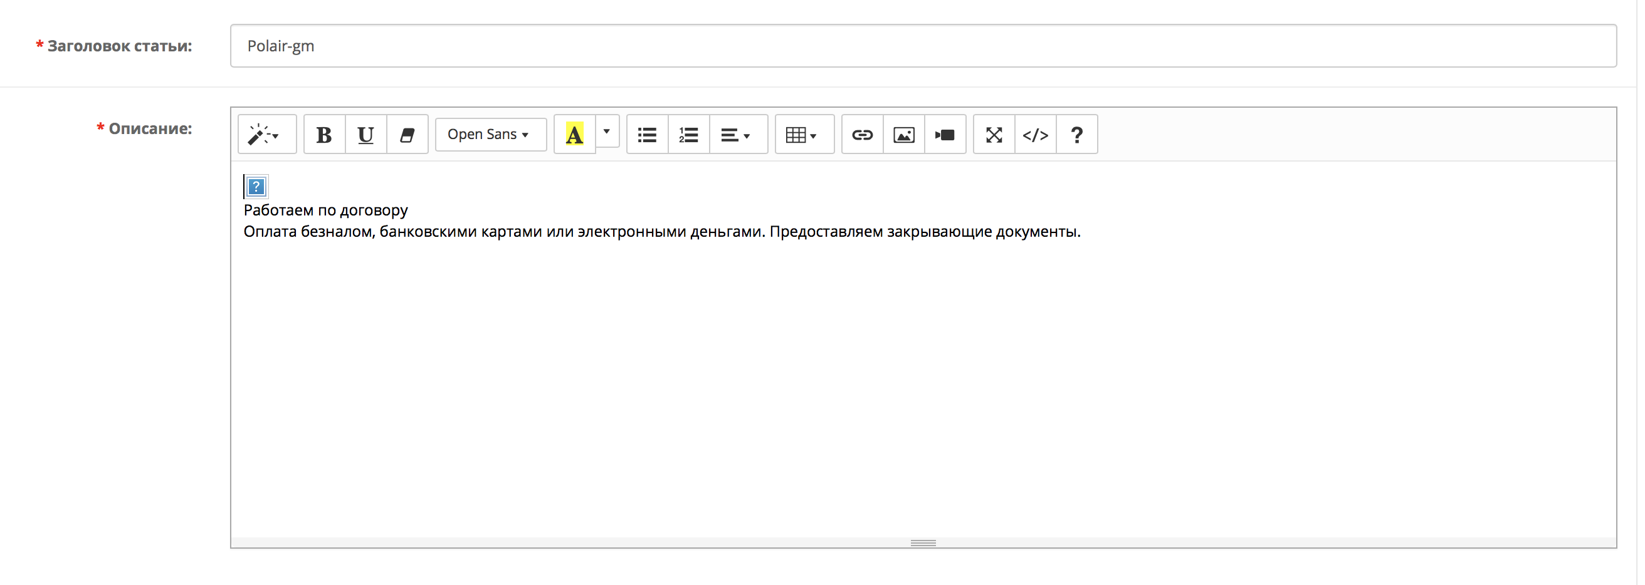Viewport: 1645px width, 585px height.
Task: Insert a numbered ordered list
Action: 688,135
